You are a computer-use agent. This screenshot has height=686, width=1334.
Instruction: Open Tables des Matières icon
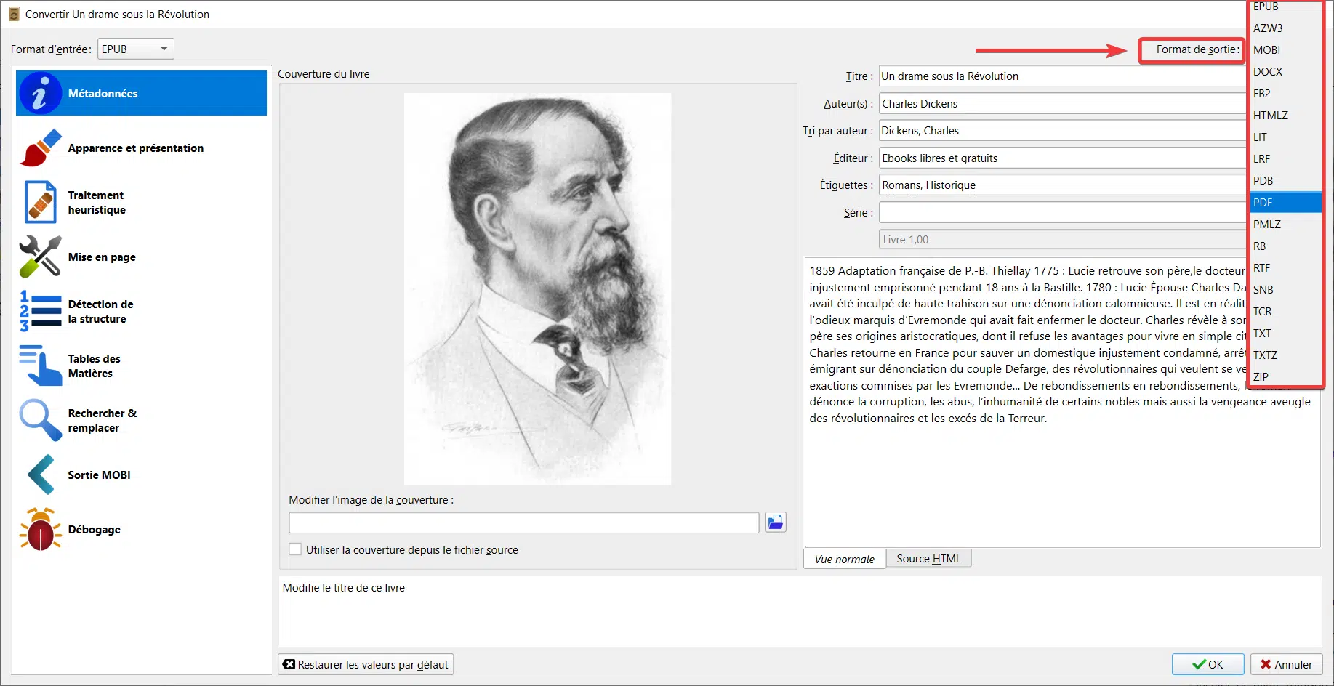click(x=40, y=366)
